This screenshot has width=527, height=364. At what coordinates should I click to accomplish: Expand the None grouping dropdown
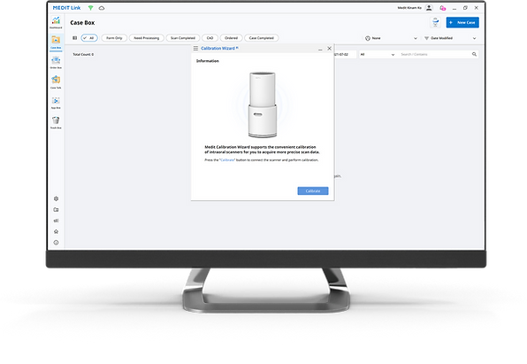coord(391,38)
